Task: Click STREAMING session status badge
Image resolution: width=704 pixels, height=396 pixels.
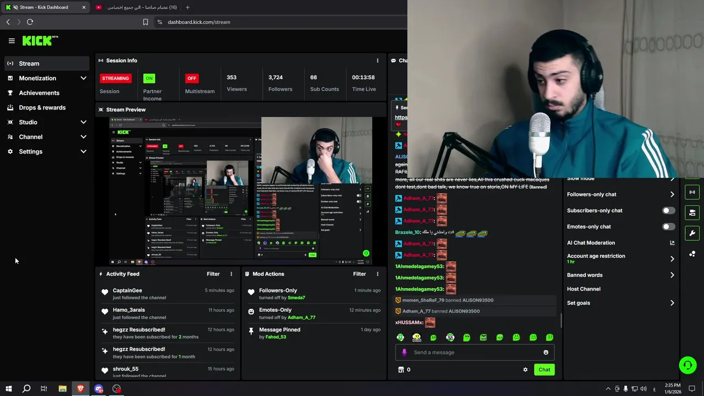Action: [x=116, y=78]
